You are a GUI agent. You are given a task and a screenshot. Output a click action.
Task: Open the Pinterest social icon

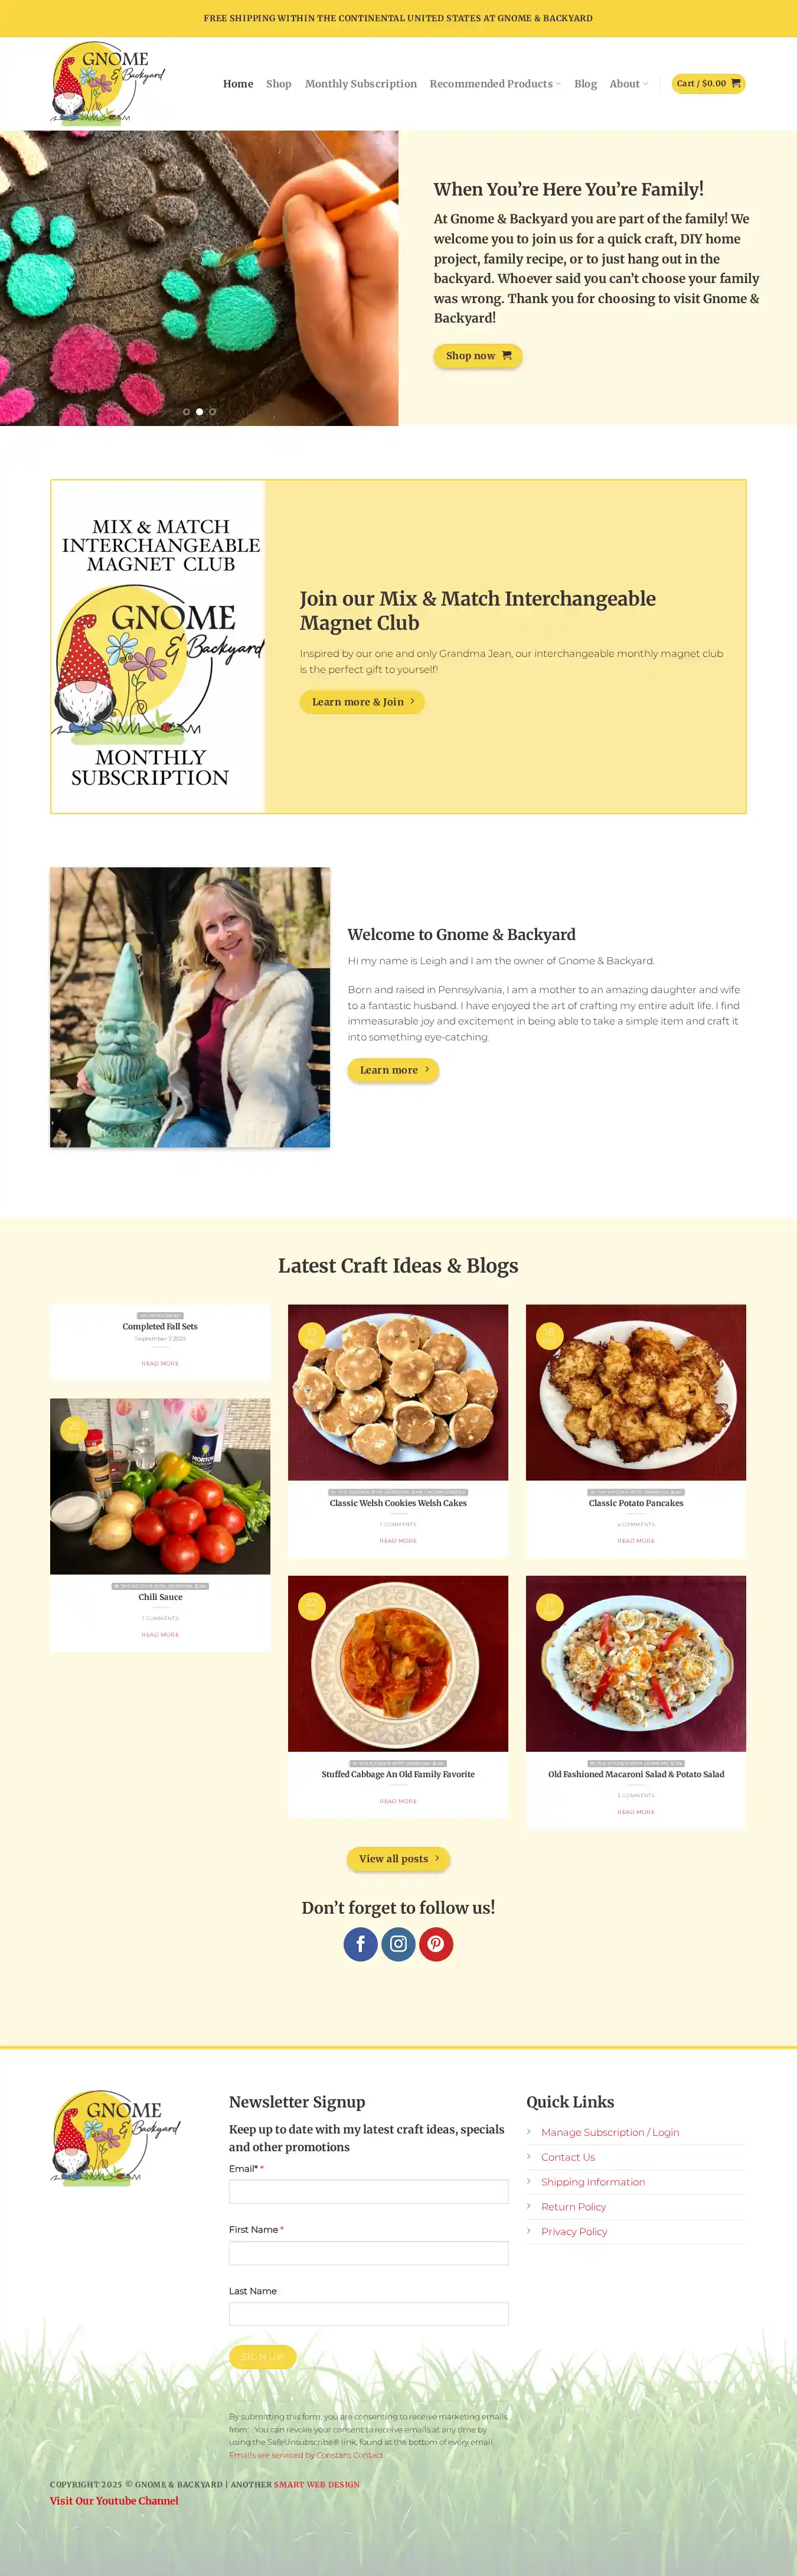[436, 1943]
